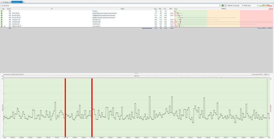Select hop 4 green circle icon
The width and height of the screenshot is (274, 139).
[x=2, y=18]
